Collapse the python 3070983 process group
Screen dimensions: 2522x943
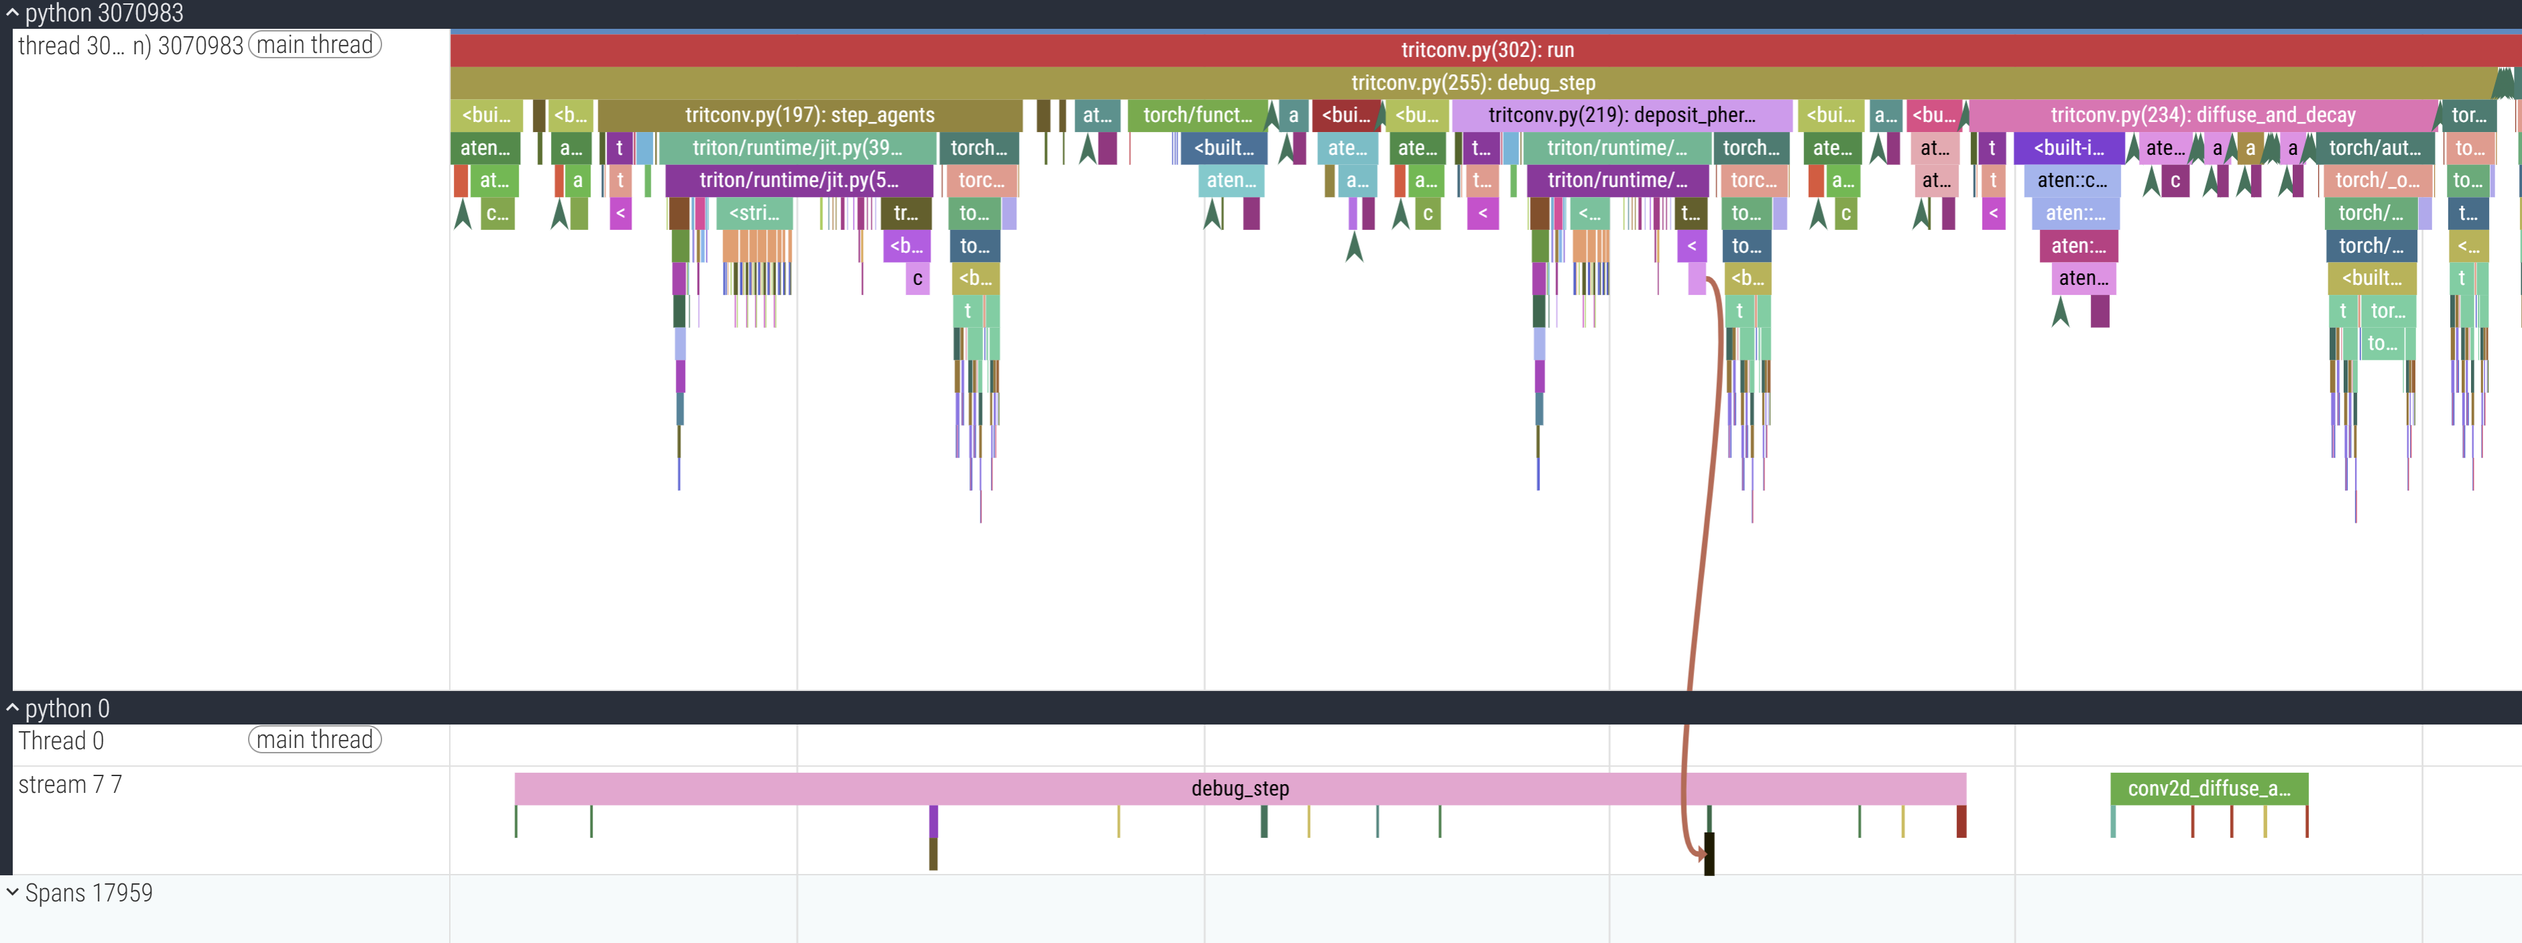click(12, 13)
